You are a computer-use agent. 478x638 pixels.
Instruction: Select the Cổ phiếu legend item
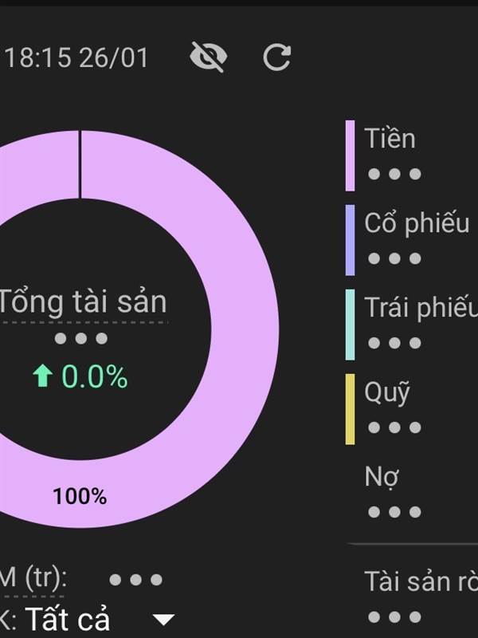point(417,223)
